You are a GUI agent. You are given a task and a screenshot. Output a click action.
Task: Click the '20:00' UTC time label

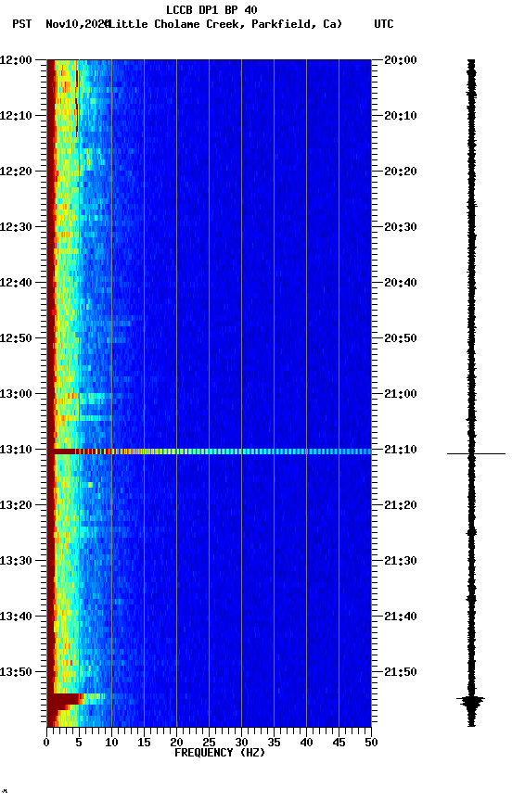pyautogui.click(x=401, y=60)
